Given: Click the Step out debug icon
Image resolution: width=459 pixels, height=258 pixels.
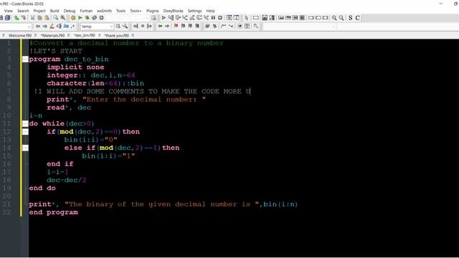Looking at the screenshot, I should [192, 18].
